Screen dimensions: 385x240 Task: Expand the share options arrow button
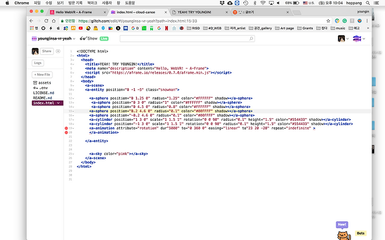coord(58,51)
